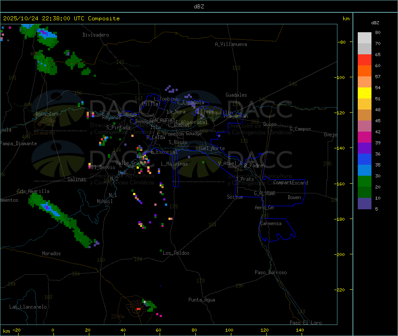Click the CompartEscard label
Image resolution: width=398 pixels, height=336 pixels.
291,183
